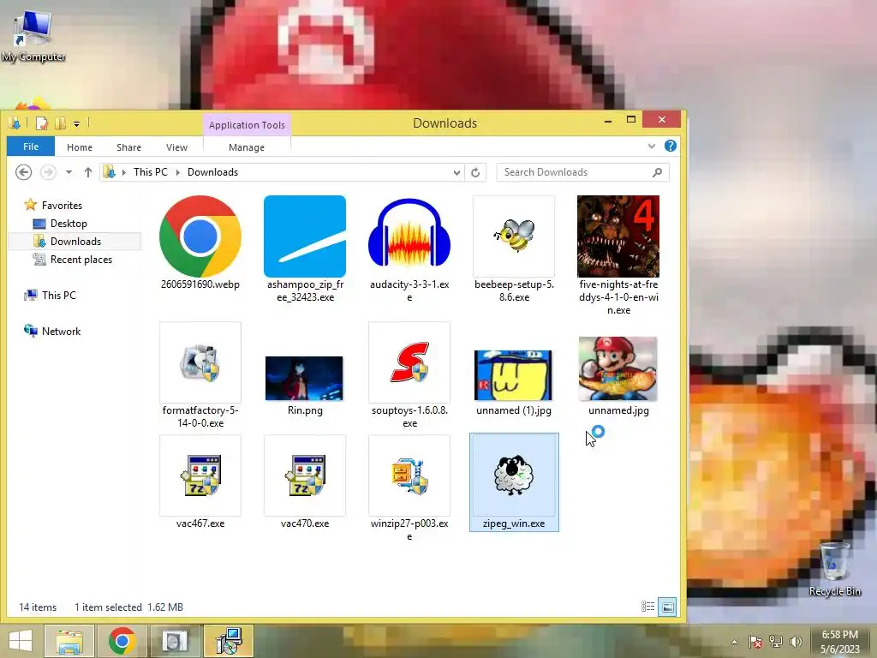This screenshot has height=658, width=877.
Task: Select the Rin.png image thumbnail
Action: tap(305, 378)
